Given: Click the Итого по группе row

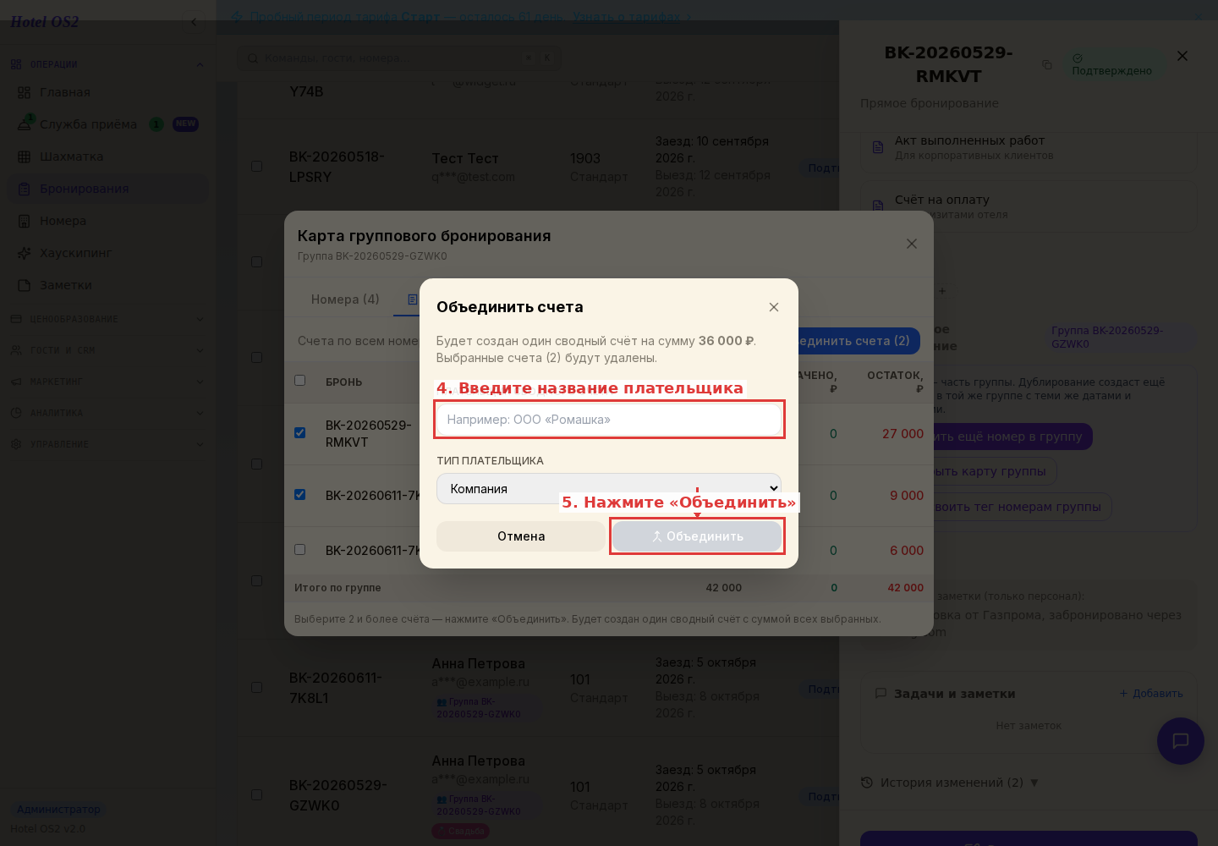Looking at the screenshot, I should [609, 588].
